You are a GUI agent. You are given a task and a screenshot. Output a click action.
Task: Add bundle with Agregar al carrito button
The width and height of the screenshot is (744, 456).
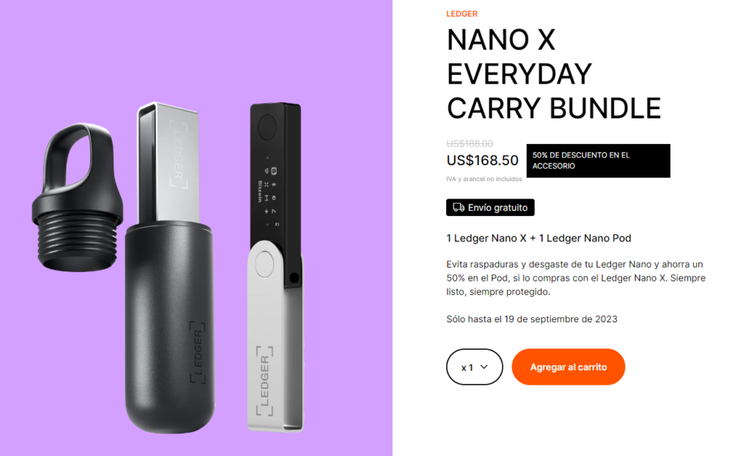568,367
